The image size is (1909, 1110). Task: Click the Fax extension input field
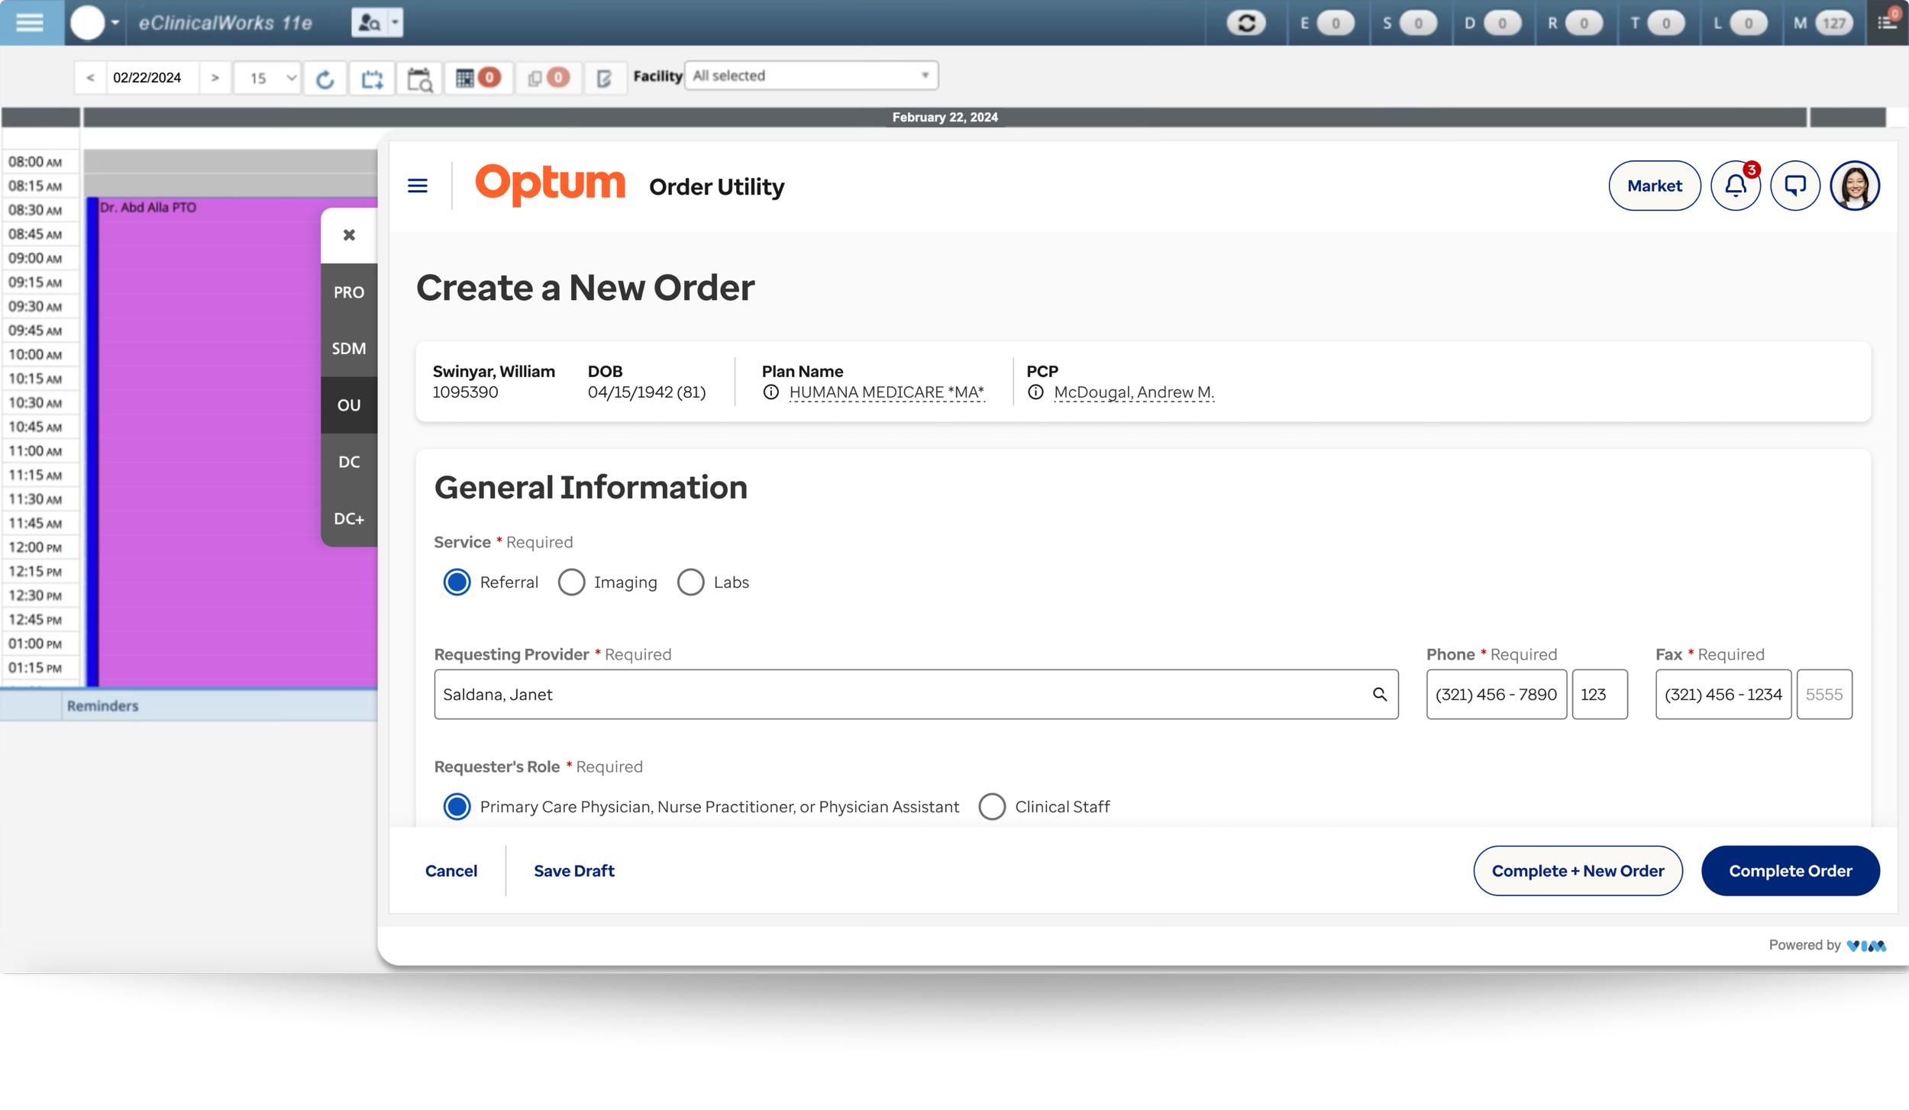click(1823, 694)
